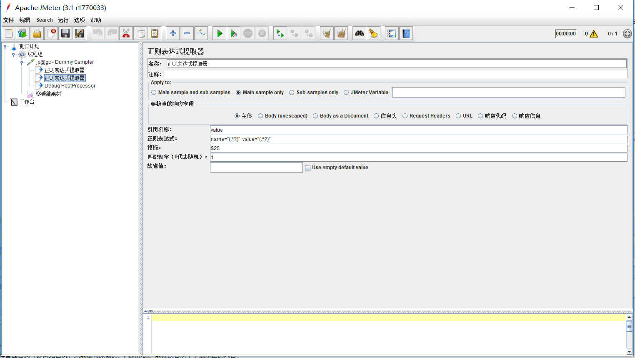
Task: Select the 线程组 tree item
Action: click(x=35, y=54)
